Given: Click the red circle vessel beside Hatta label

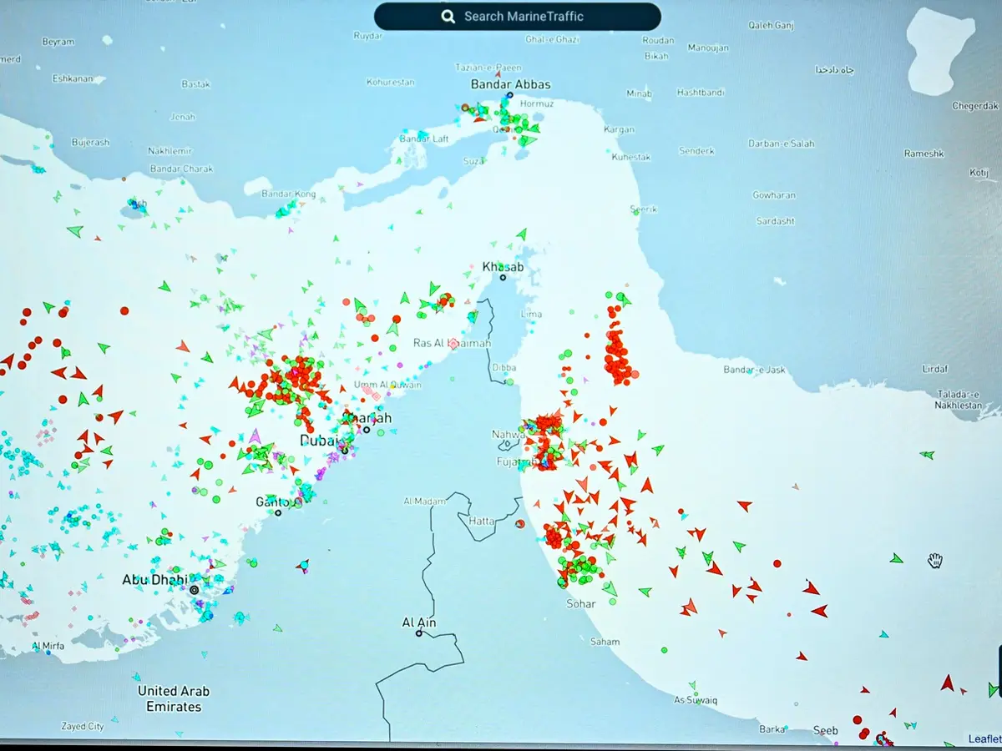Looking at the screenshot, I should click(x=520, y=523).
